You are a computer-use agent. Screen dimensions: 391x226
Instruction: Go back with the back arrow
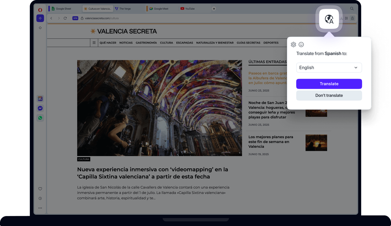51,18
